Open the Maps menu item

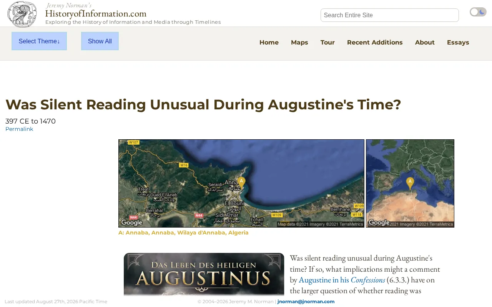click(299, 43)
